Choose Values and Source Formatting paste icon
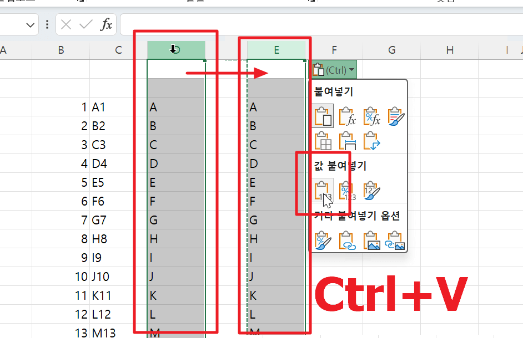Viewport: 523px width, 338px height. 371,191
